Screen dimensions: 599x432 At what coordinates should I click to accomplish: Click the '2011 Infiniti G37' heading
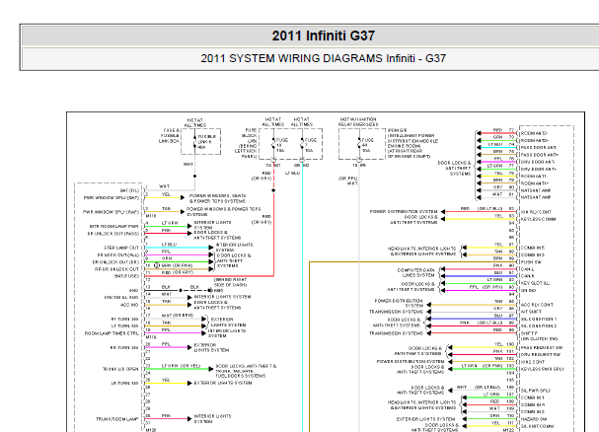pyautogui.click(x=324, y=36)
